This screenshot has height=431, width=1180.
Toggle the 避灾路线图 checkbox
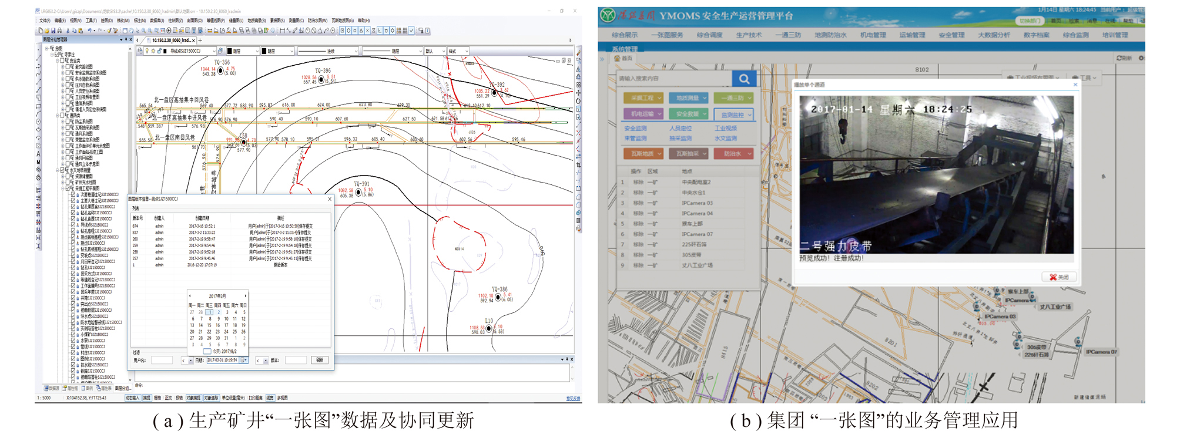(67, 66)
